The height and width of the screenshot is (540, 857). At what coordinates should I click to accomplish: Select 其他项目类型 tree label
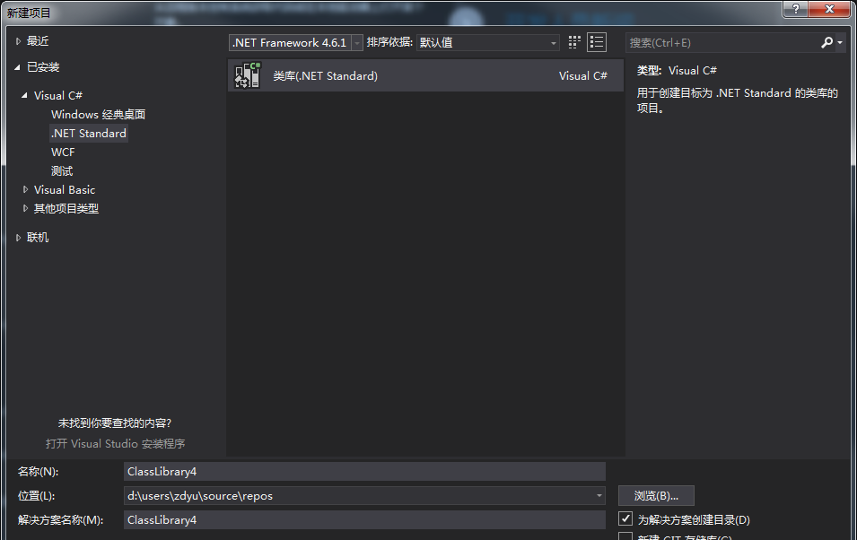pos(66,208)
